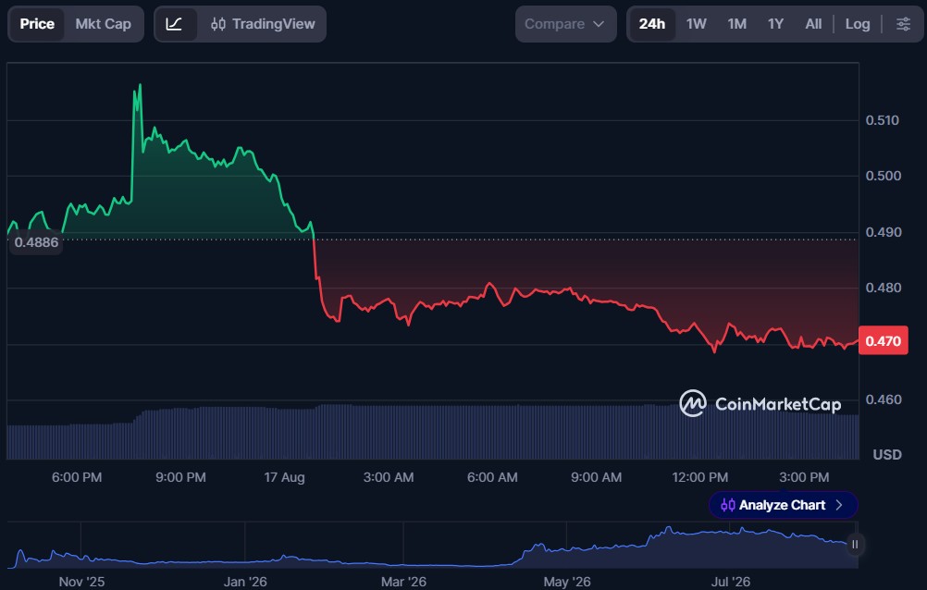Viewport: 927px width, 590px height.
Task: Click the 0.4886 opening price label
Action: (x=36, y=242)
